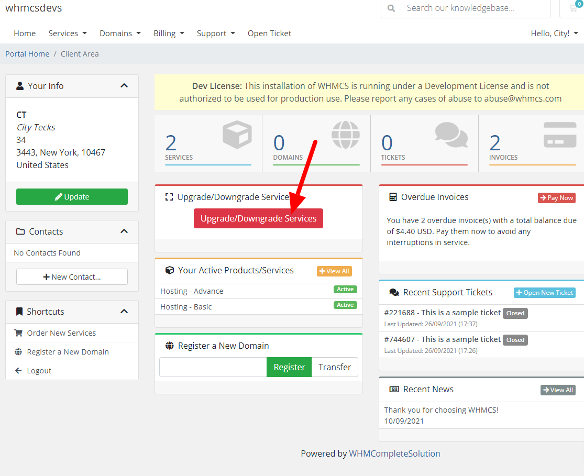Click the 0 Domains stat number
This screenshot has height=476, width=584.
[279, 143]
